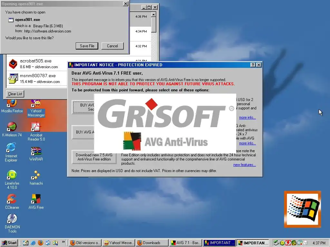Click the Windows flag logo thumbnail on desktop
The height and width of the screenshot is (247, 330).
click(x=302, y=209)
